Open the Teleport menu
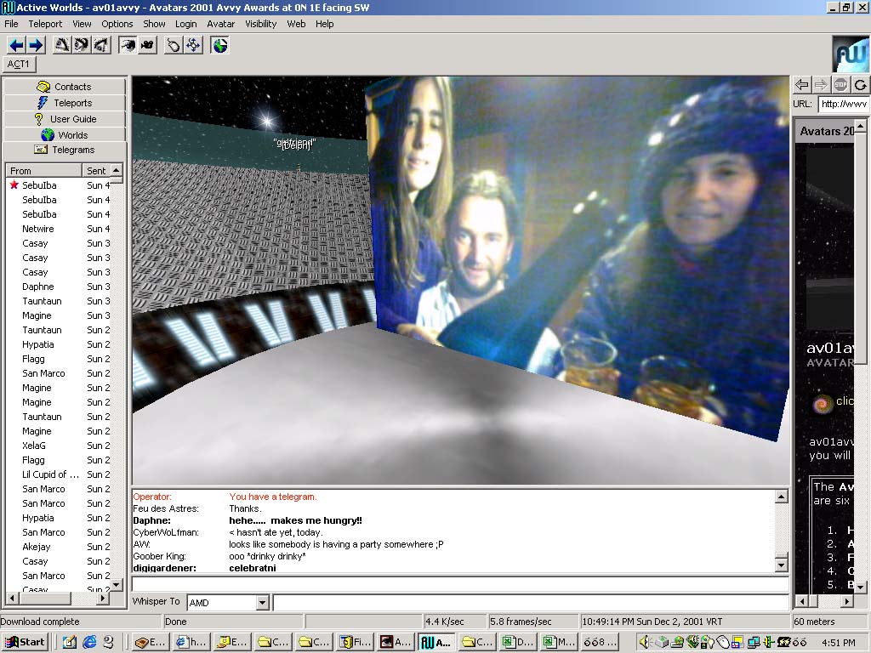Image resolution: width=871 pixels, height=653 pixels. (45, 24)
